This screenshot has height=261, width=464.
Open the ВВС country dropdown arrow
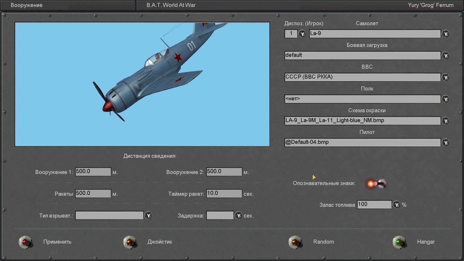445,77
